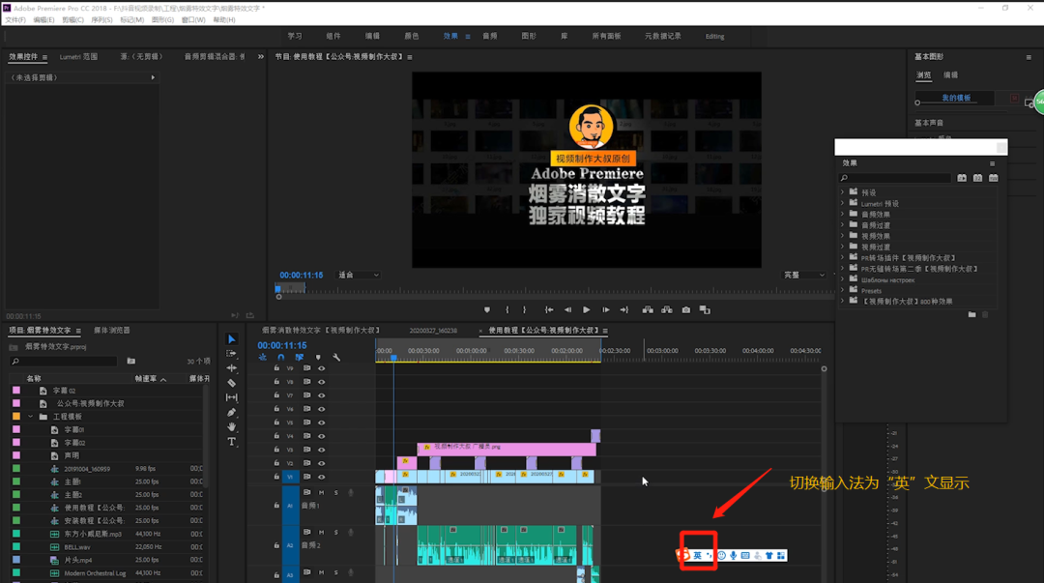Mute audio track 音频2 with M

[322, 533]
